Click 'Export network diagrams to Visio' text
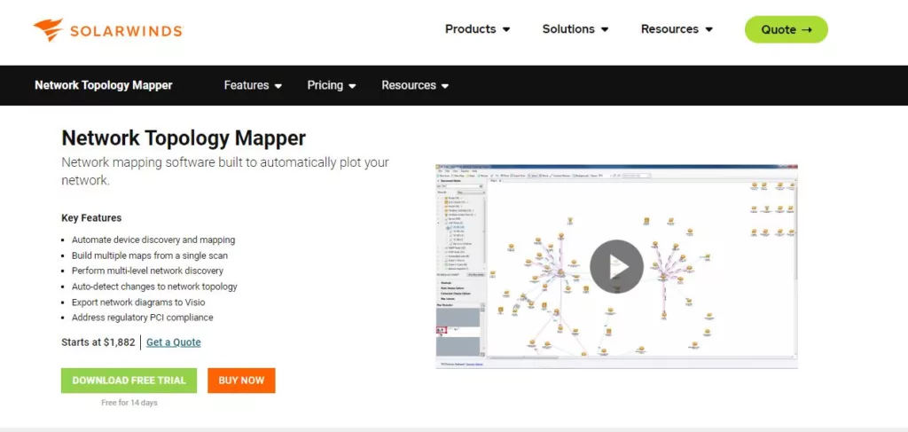 click(x=138, y=302)
